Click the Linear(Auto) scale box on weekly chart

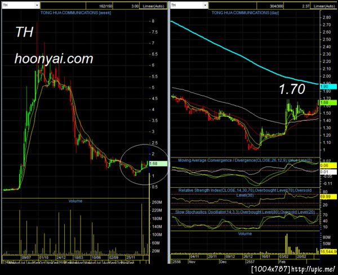click(x=153, y=6)
